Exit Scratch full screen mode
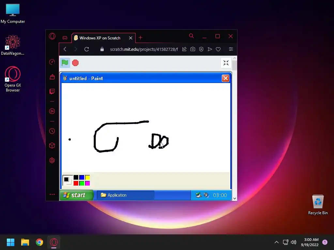The height and width of the screenshot is (250, 334). click(226, 63)
